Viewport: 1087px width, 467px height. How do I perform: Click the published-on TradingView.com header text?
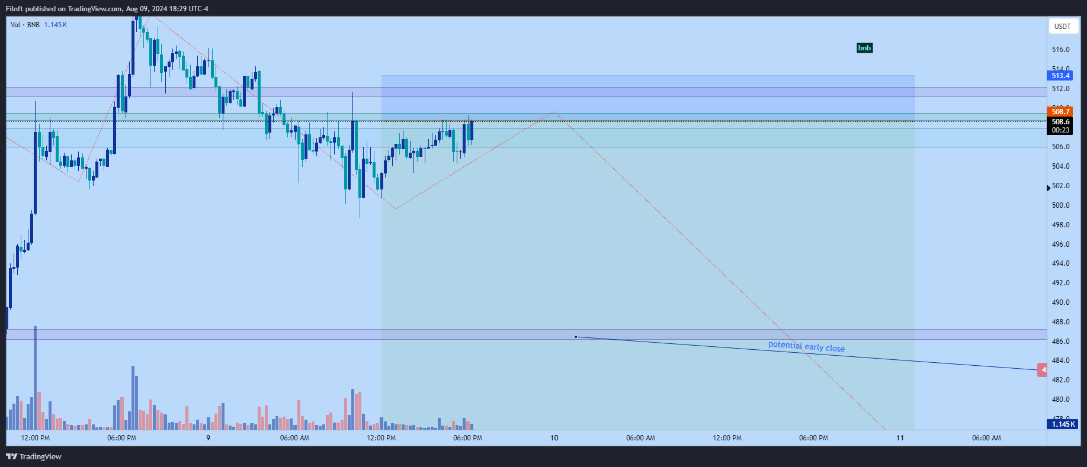[107, 9]
